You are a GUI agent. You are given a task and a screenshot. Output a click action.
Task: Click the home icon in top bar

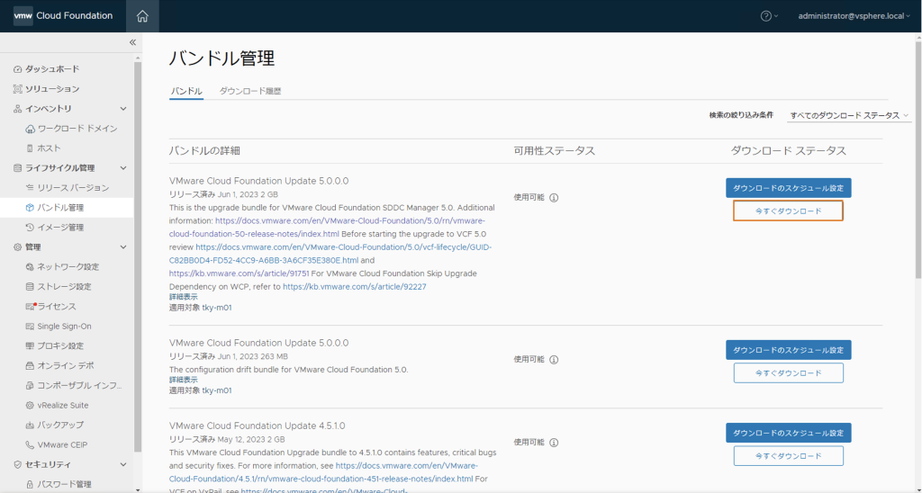142,16
